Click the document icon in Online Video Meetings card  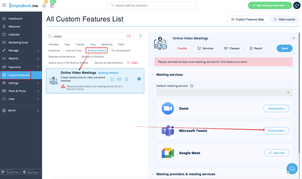(x=126, y=79)
